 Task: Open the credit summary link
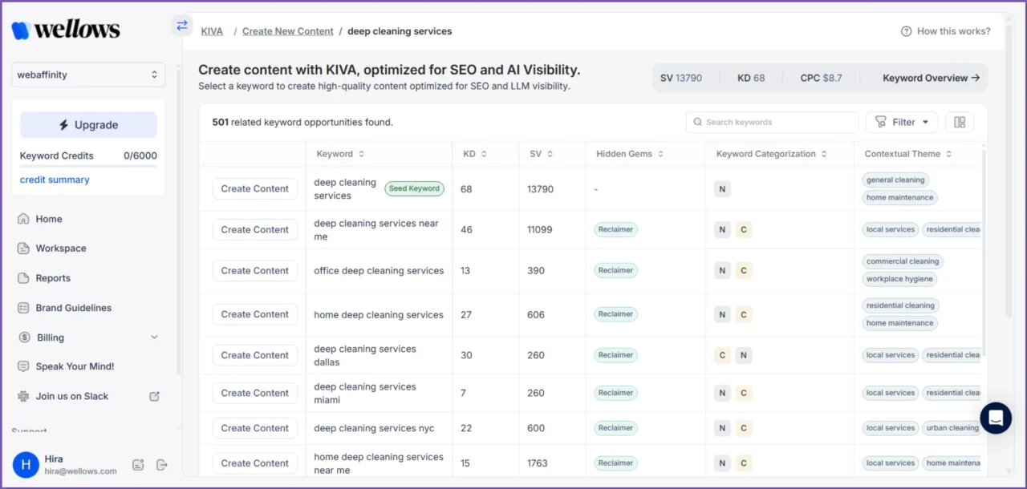[x=55, y=180]
